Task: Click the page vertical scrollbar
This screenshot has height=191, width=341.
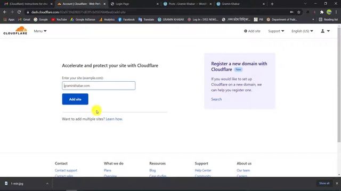Action: (339, 84)
